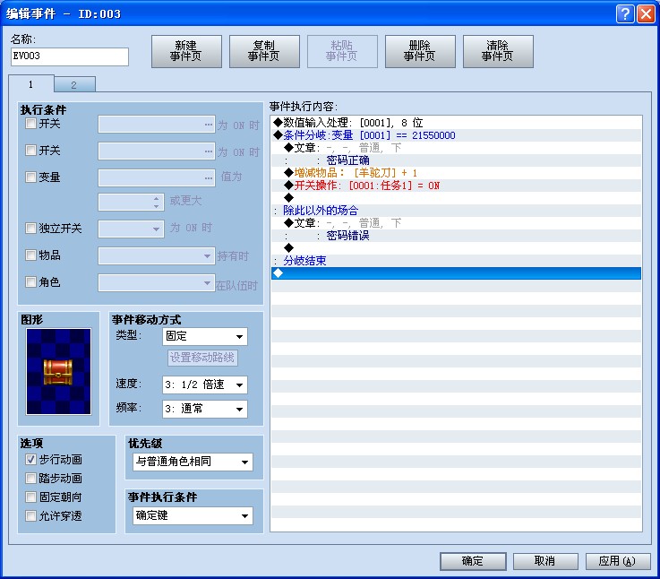Select the 条件分歧 变量 [0001] == 21550000 line
The width and height of the screenshot is (660, 579).
coord(457,135)
